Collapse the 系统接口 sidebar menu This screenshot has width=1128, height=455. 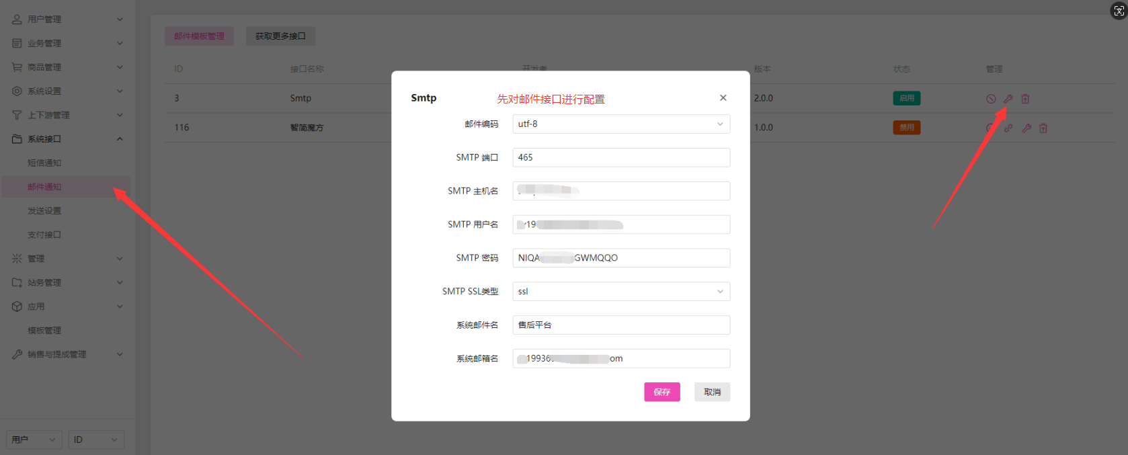67,139
